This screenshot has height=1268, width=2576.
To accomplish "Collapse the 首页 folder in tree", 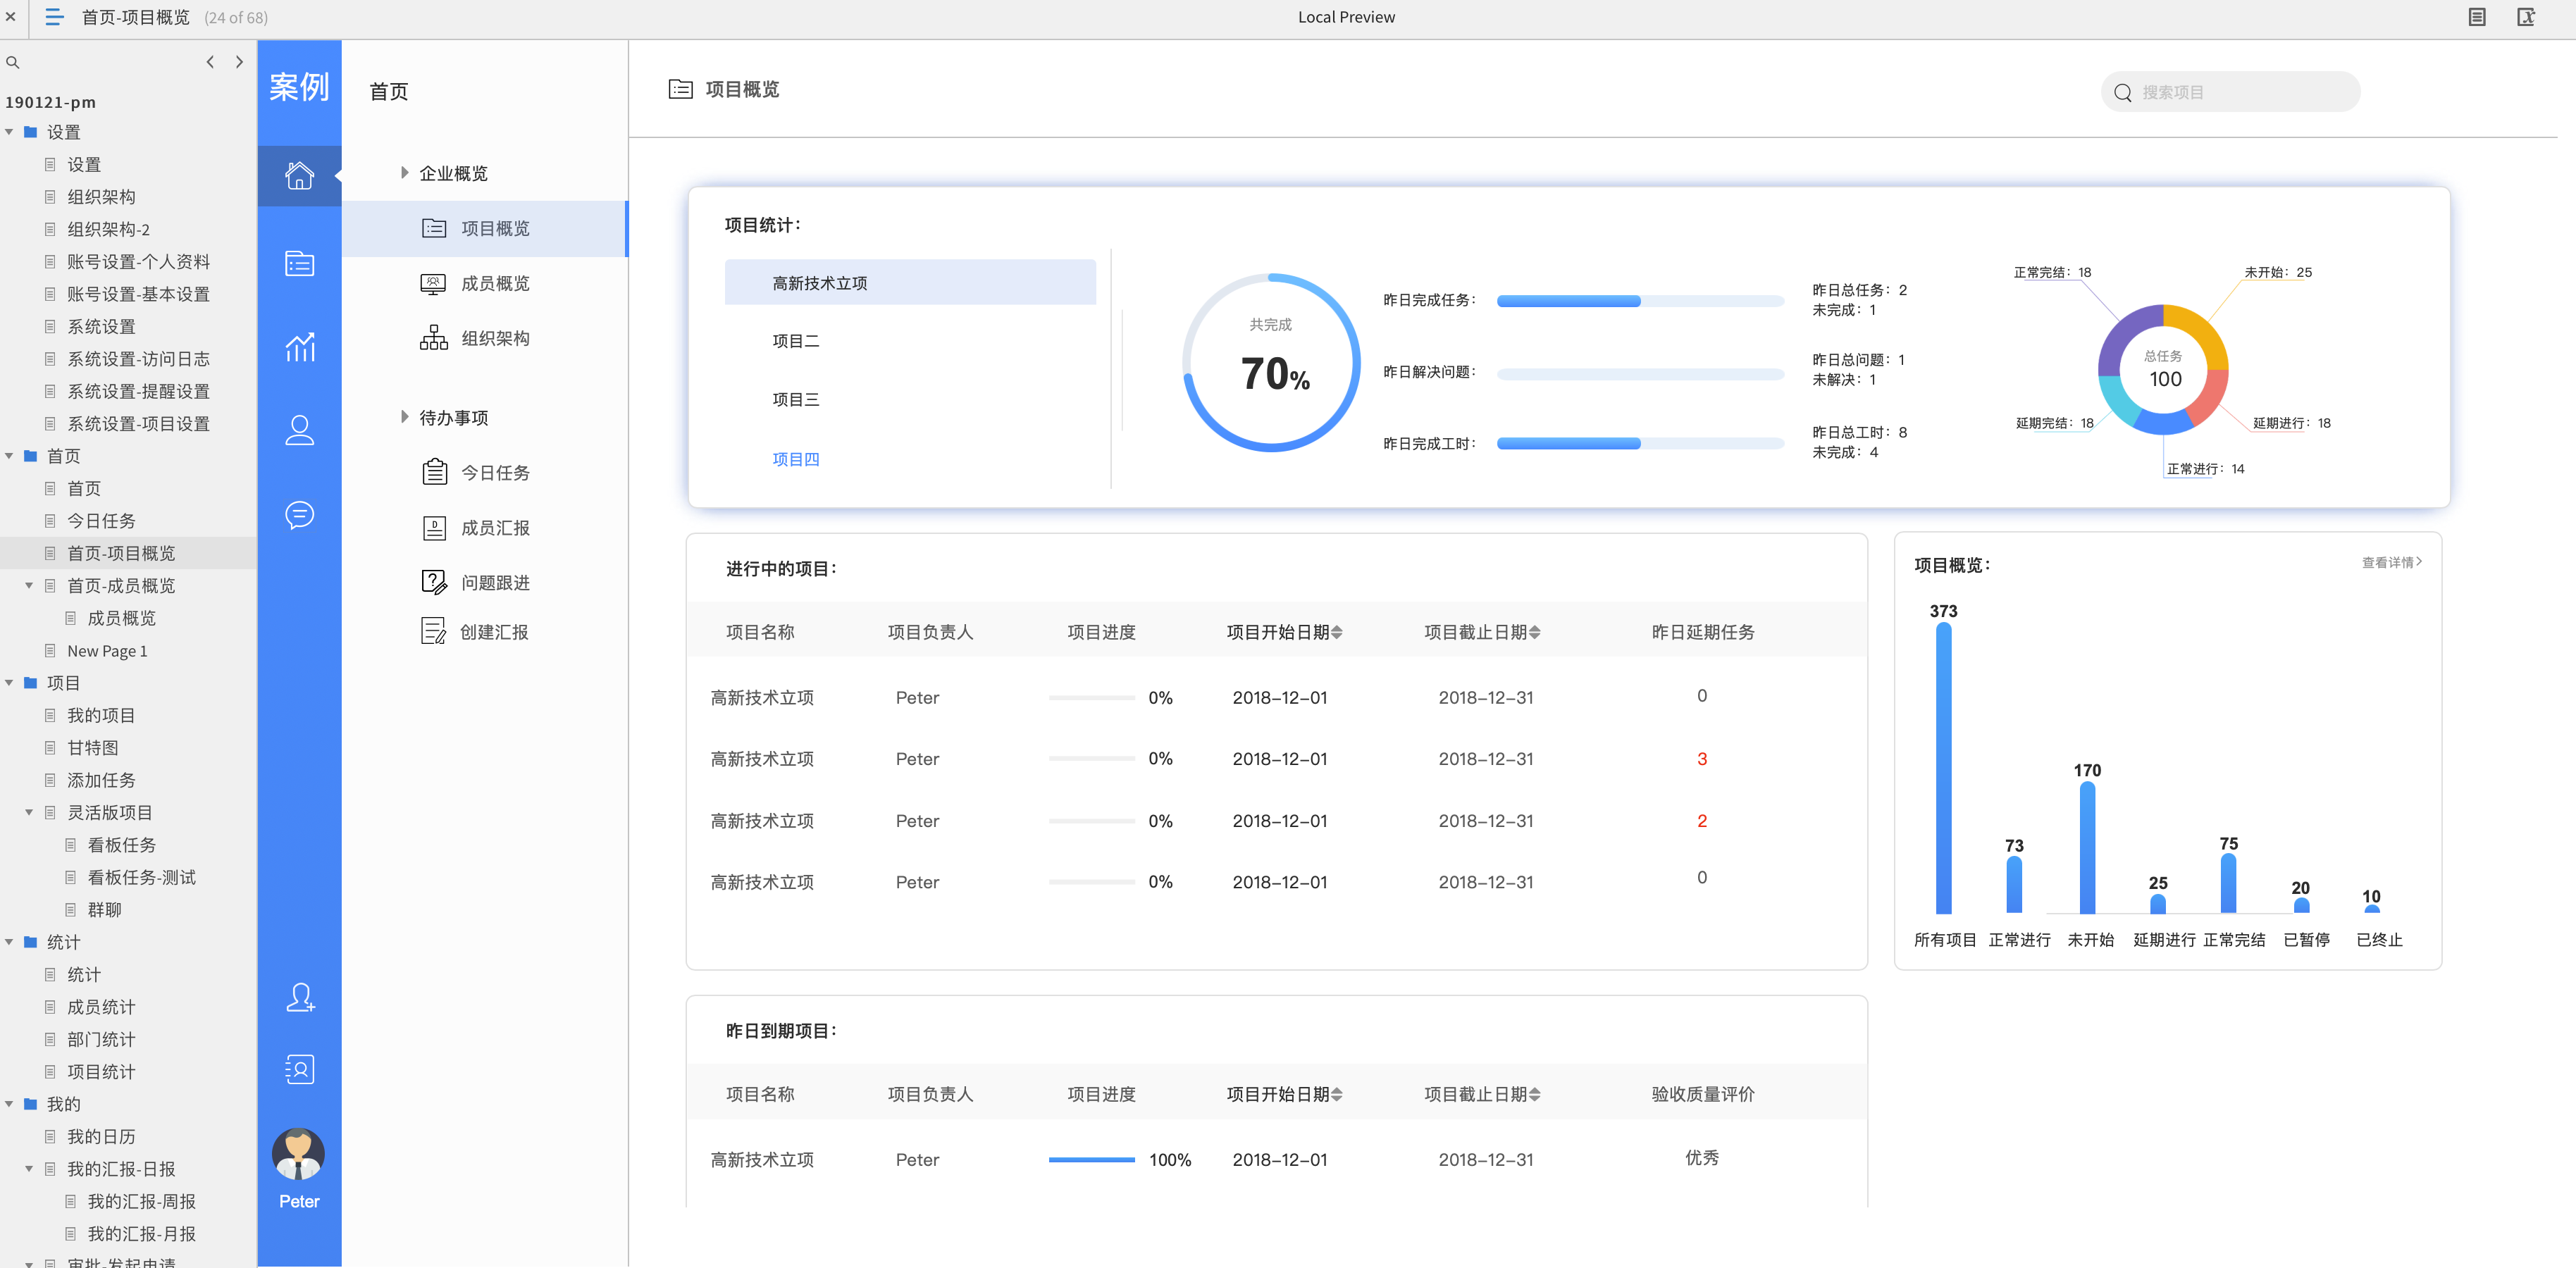I will coord(9,456).
